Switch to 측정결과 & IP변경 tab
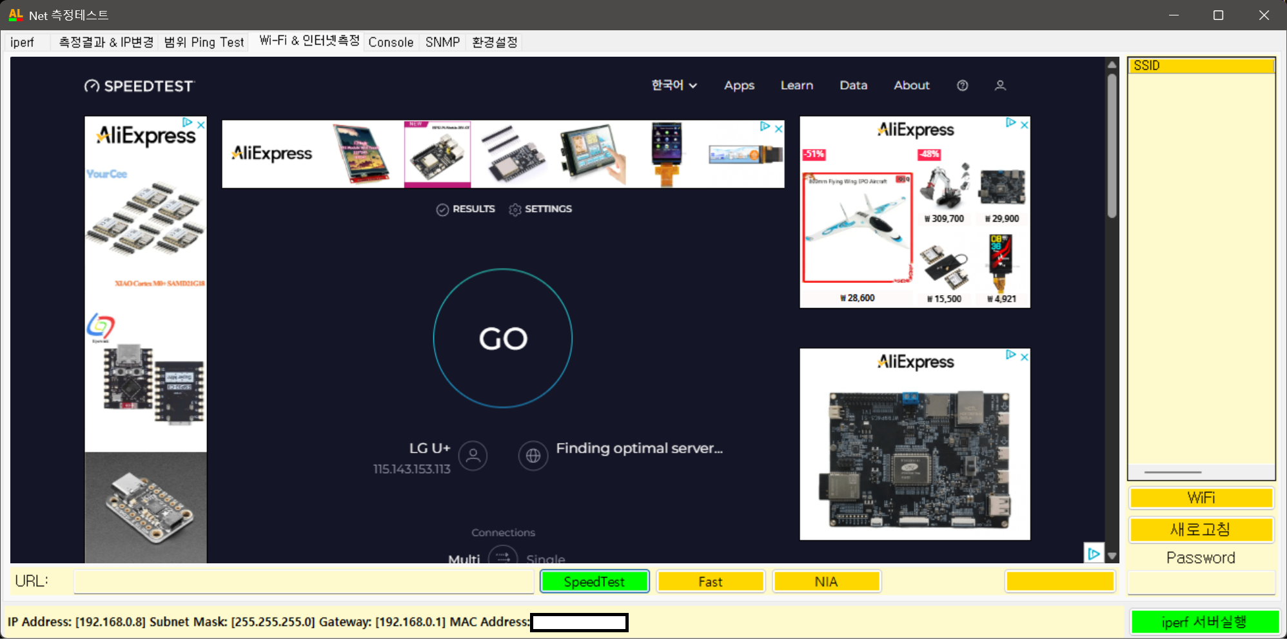The width and height of the screenshot is (1287, 640). coord(106,43)
